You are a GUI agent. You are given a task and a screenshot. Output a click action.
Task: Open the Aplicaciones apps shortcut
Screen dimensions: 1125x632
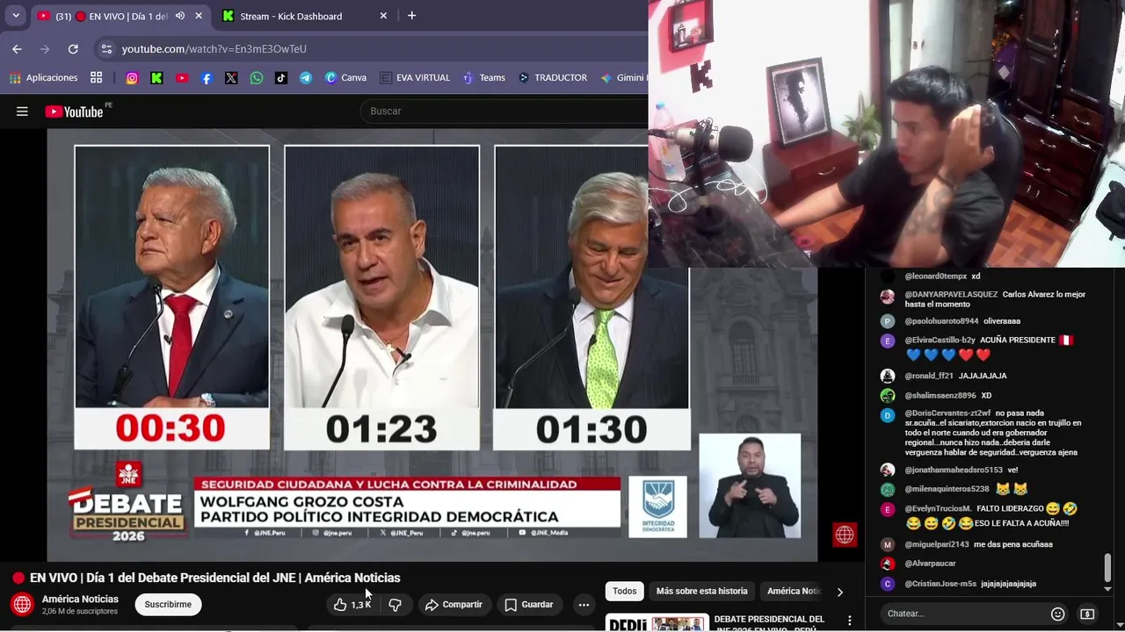click(x=43, y=78)
